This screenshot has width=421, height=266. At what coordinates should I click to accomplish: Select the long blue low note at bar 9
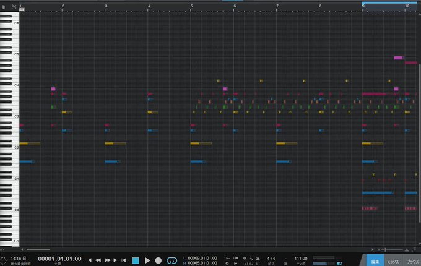click(378, 193)
